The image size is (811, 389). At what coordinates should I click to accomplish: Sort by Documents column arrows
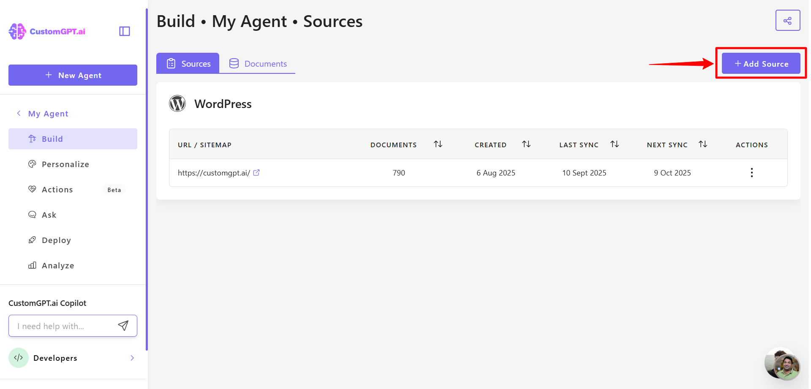click(438, 144)
